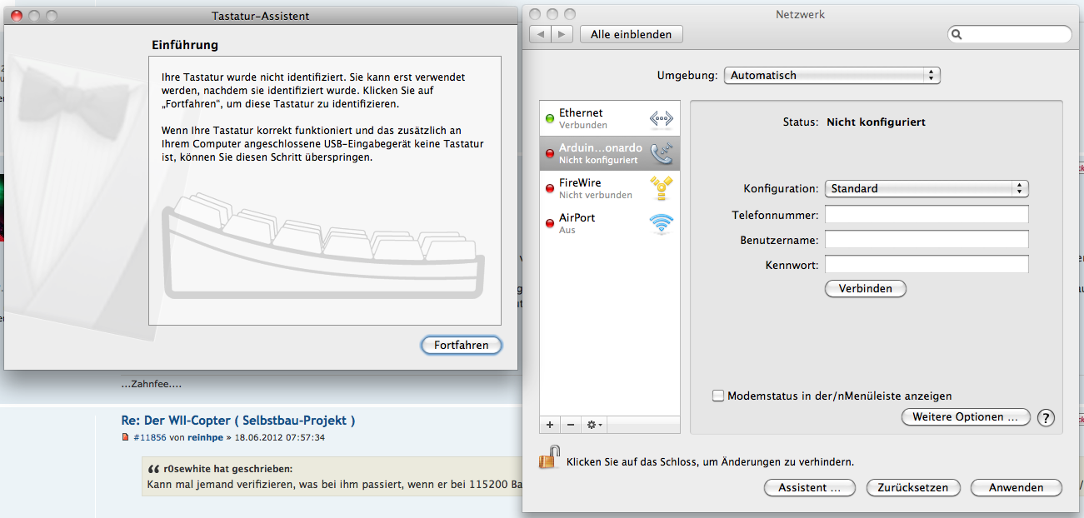The image size is (1084, 518).
Task: Select the Arduino Leonardo service row
Action: click(610, 153)
